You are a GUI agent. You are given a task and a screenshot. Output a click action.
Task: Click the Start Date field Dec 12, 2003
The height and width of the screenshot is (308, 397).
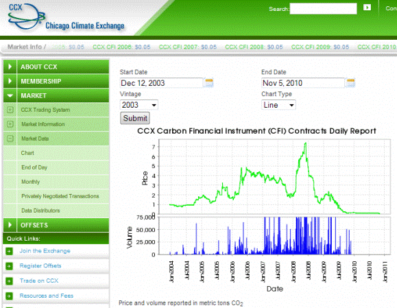162,83
